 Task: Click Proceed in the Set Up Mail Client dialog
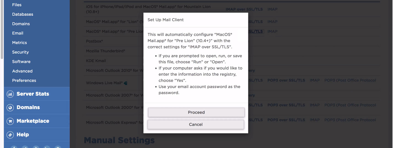coord(196,112)
